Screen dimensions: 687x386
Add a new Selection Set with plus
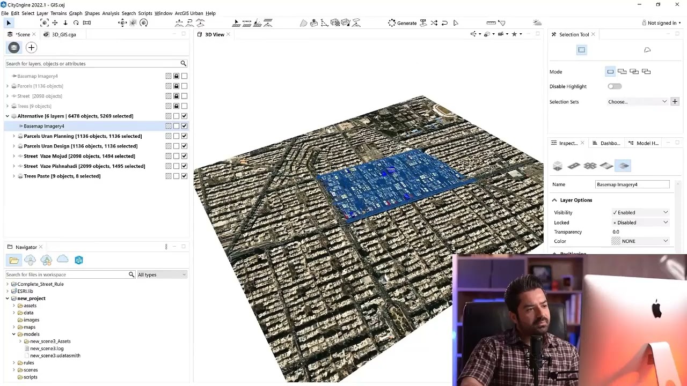pos(675,101)
